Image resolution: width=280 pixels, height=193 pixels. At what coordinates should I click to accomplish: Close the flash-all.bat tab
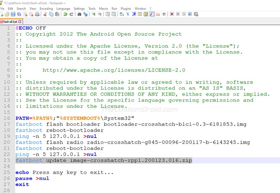(20, 22)
